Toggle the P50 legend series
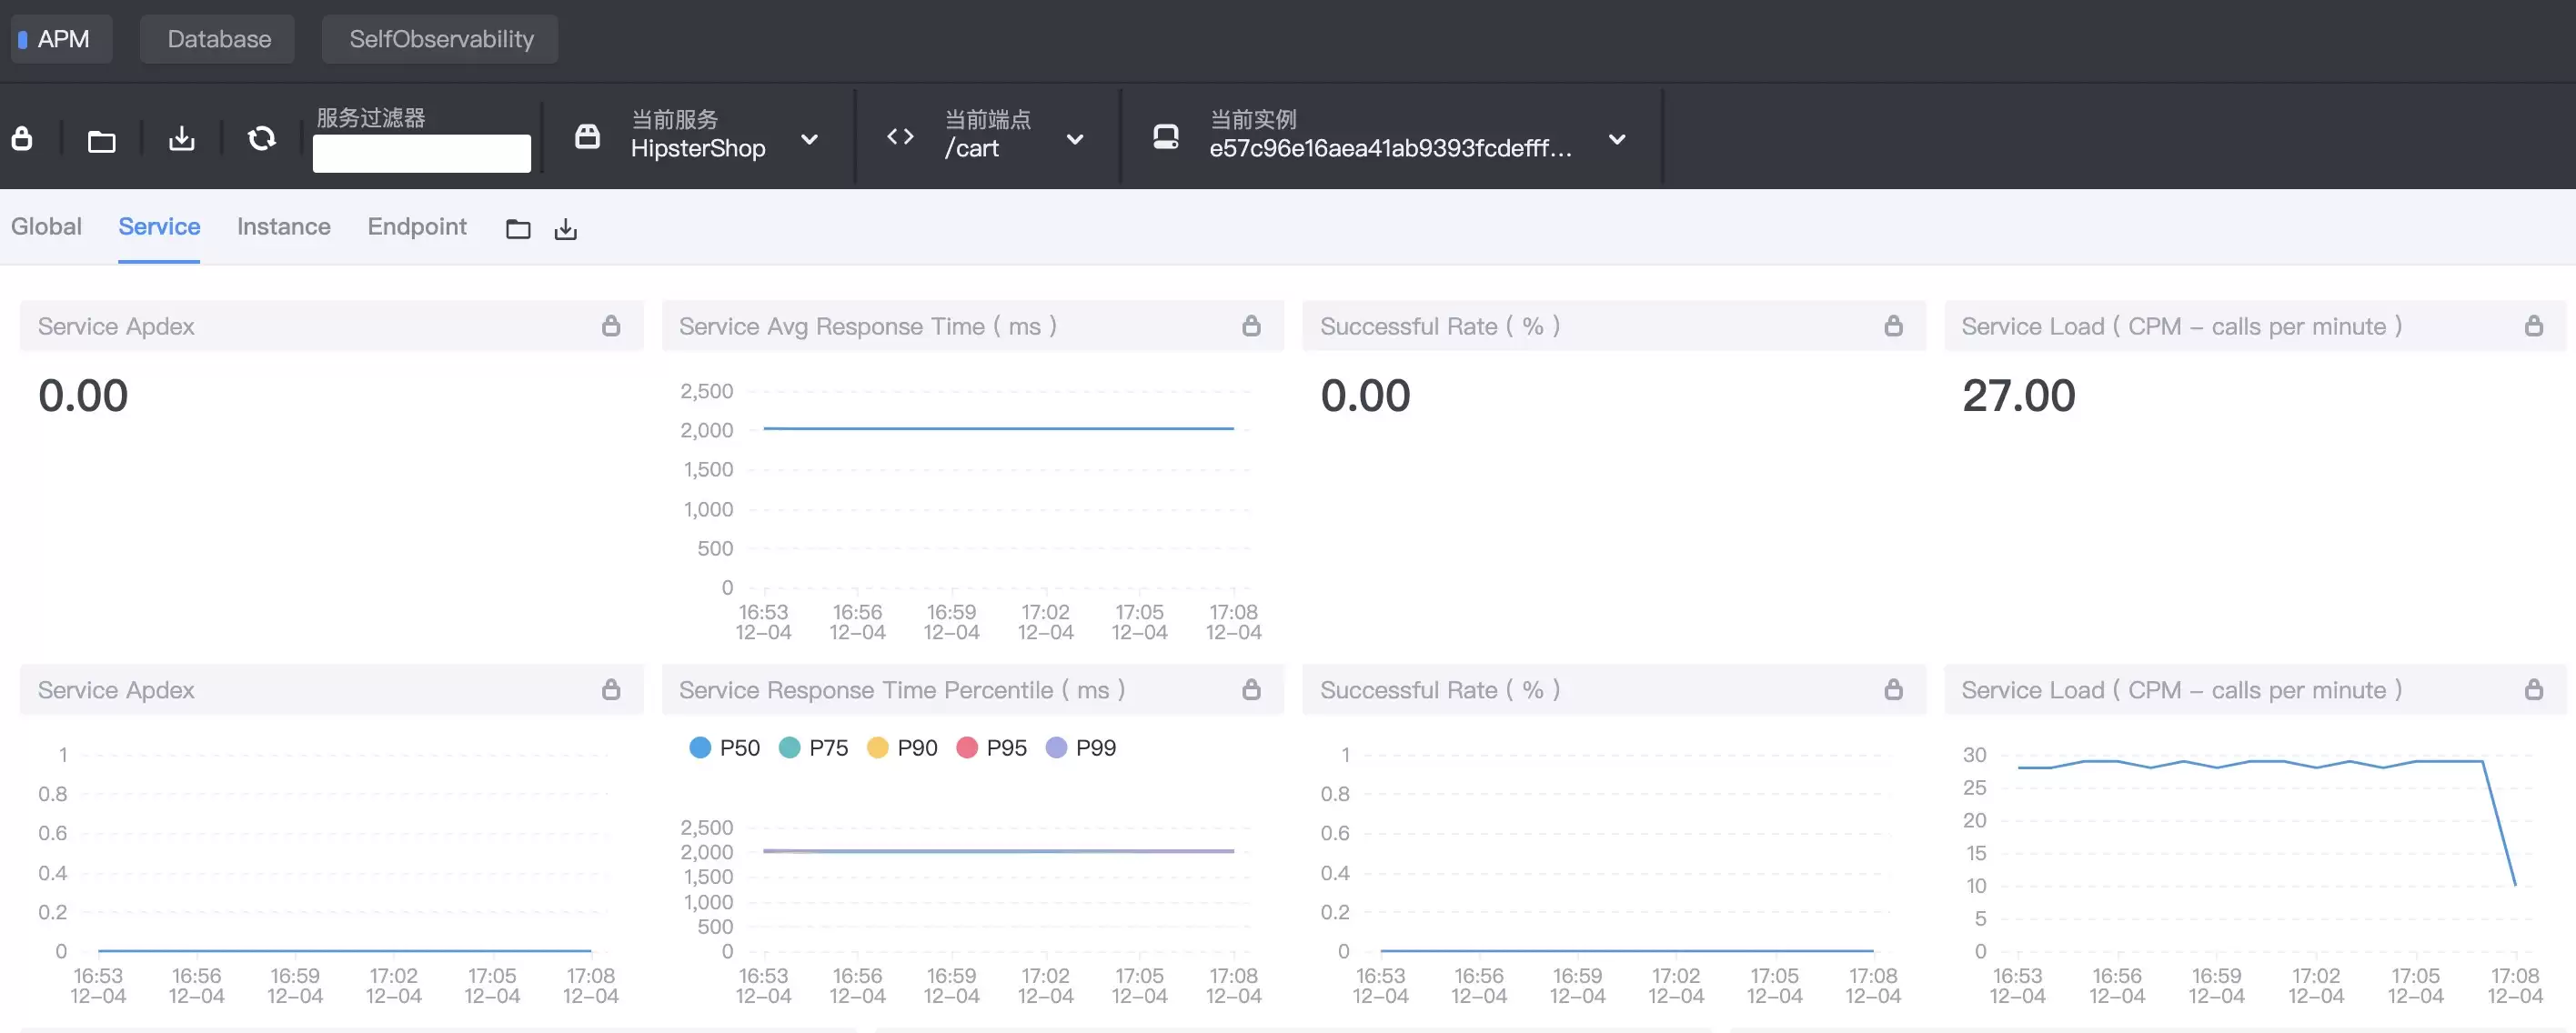 pos(724,748)
